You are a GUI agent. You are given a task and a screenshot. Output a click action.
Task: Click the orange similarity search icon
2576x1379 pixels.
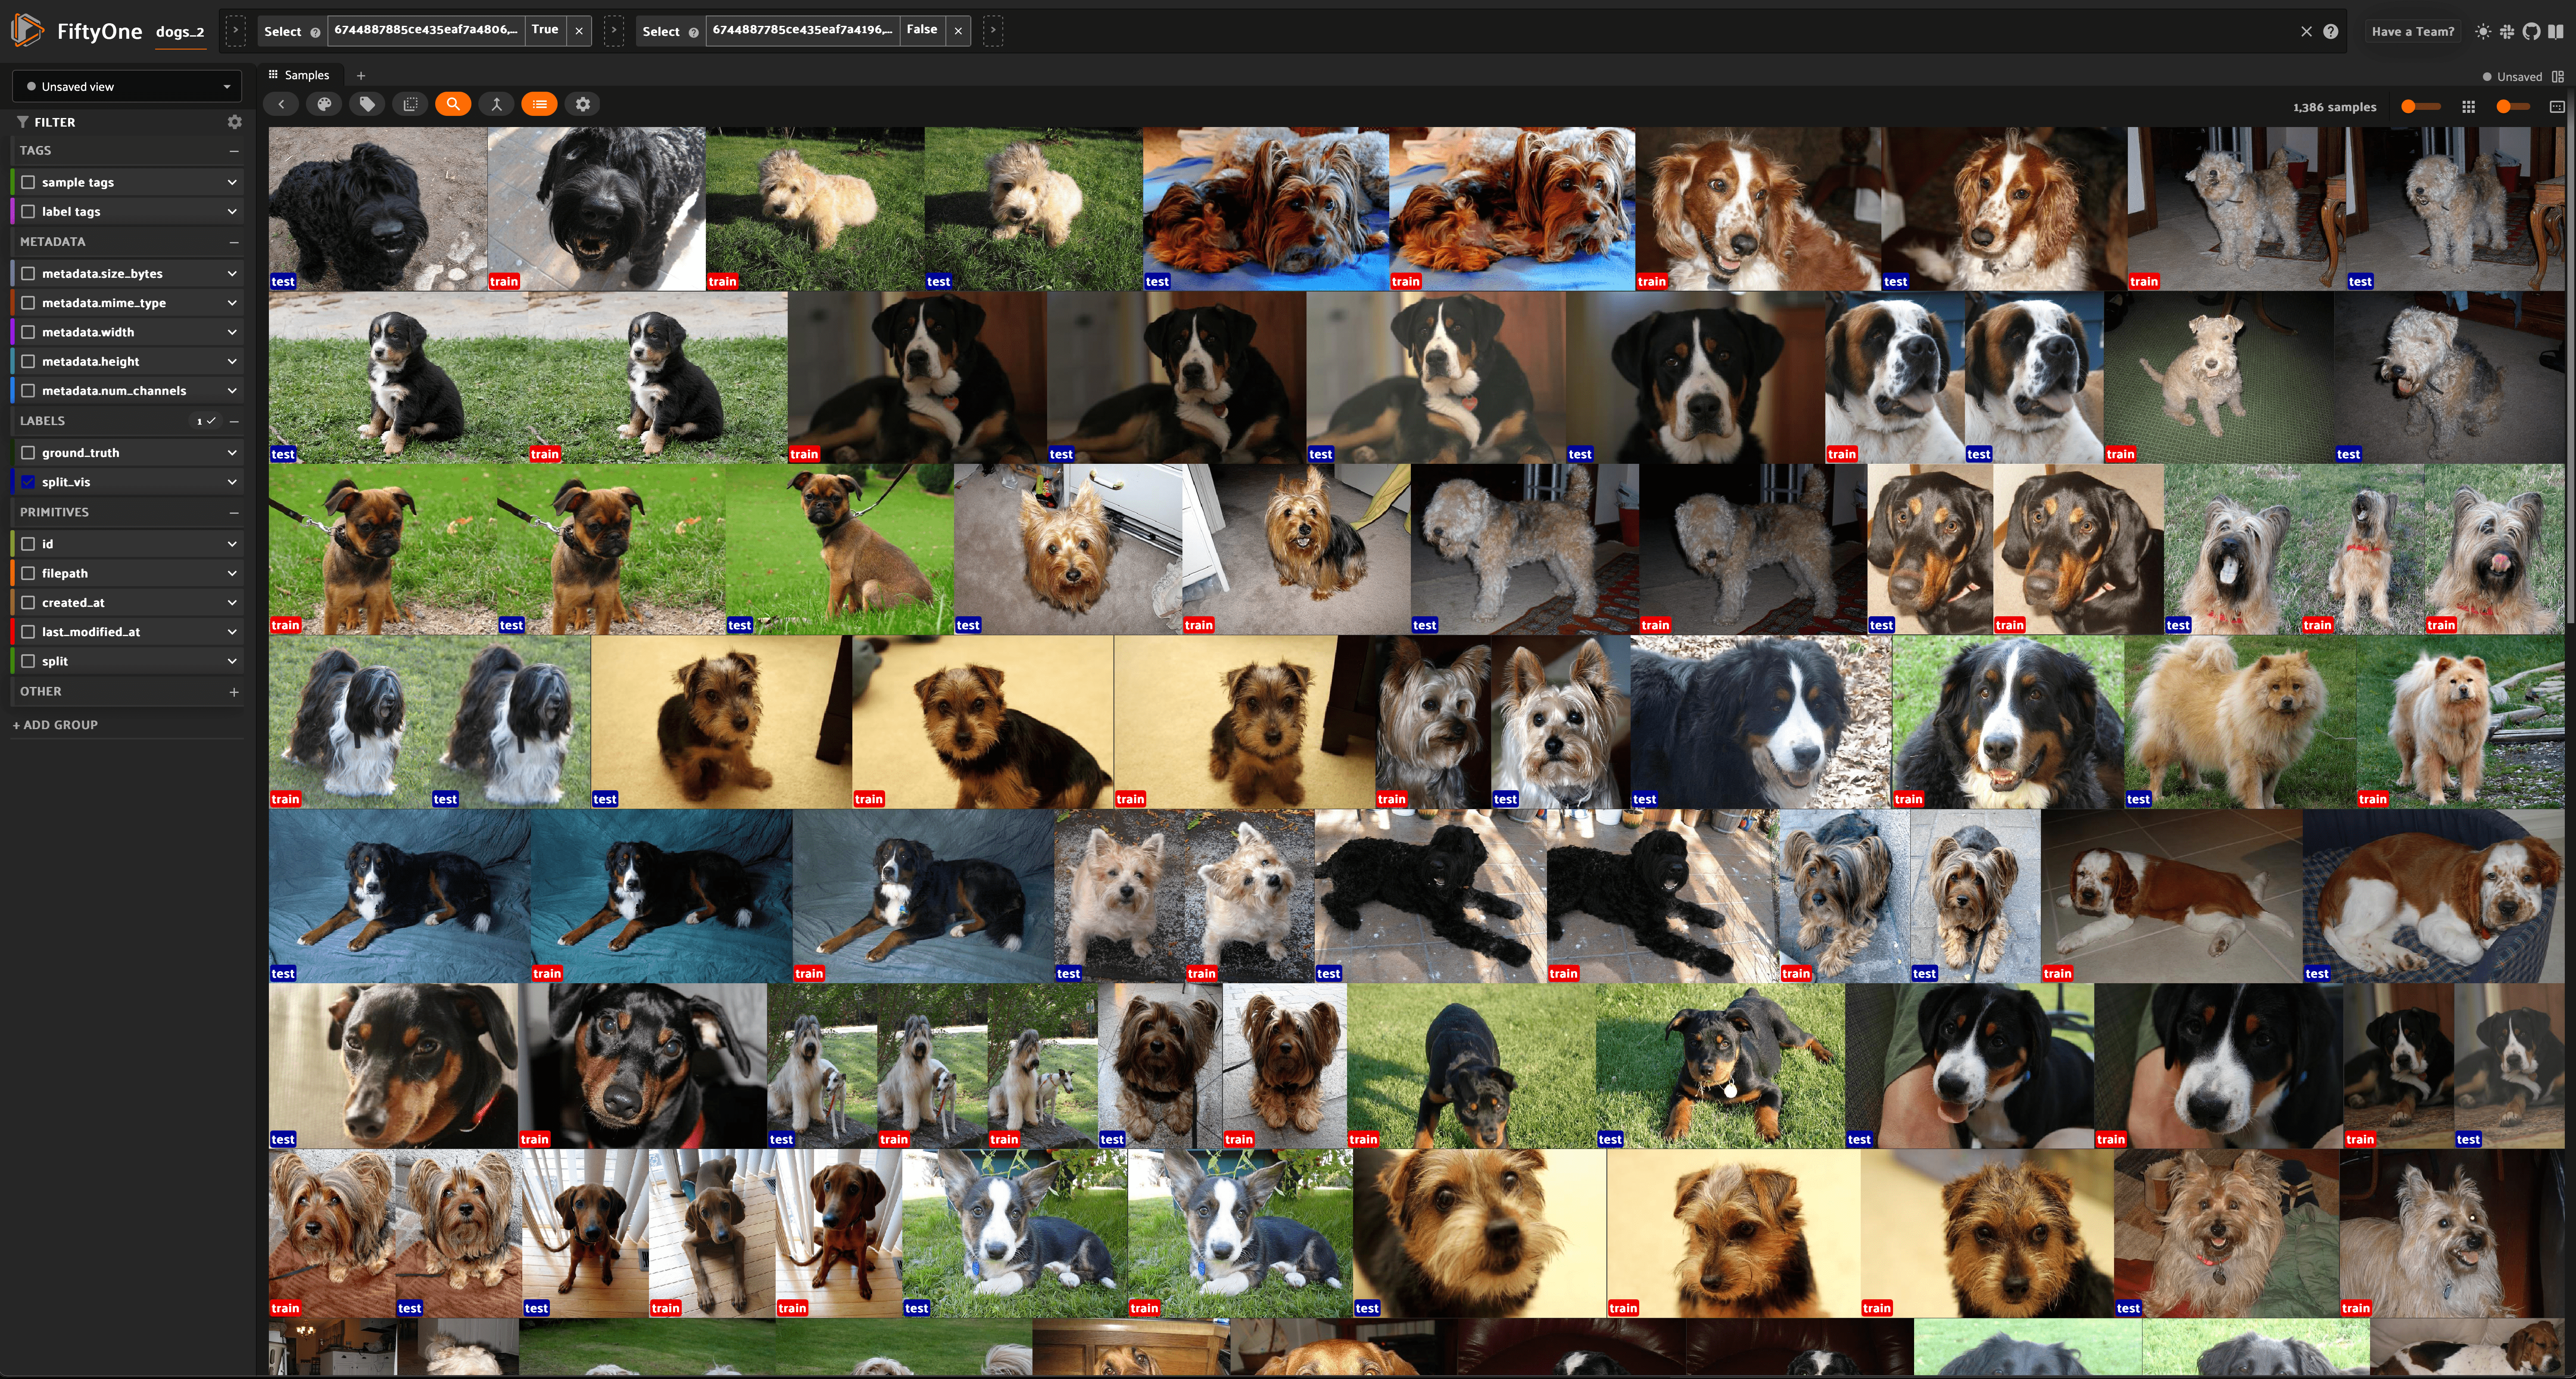pos(453,104)
